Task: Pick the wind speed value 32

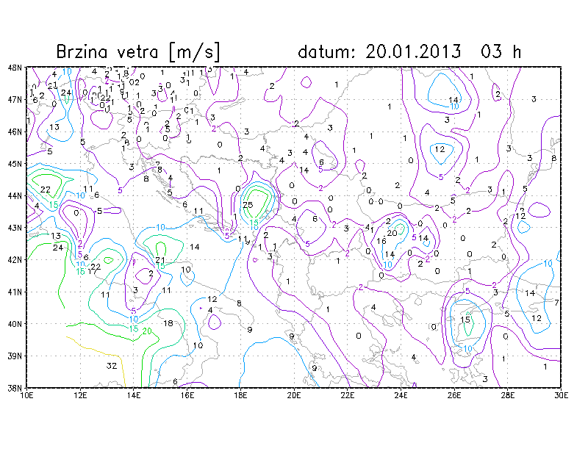Action: click(x=112, y=366)
